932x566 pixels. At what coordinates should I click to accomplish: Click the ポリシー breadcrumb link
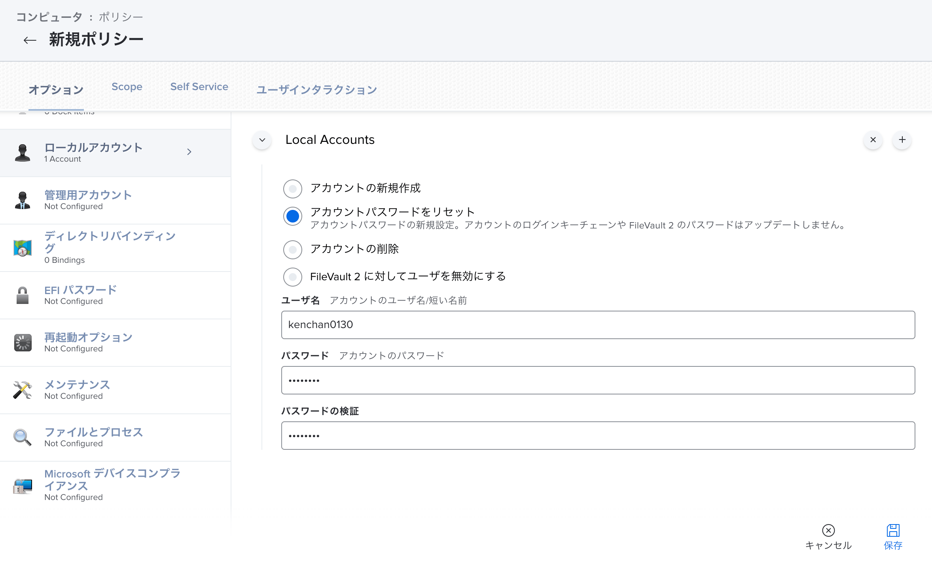(x=121, y=17)
